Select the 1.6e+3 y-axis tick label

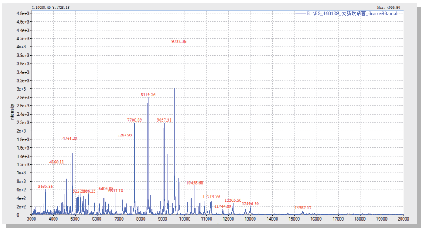[x=23, y=148]
